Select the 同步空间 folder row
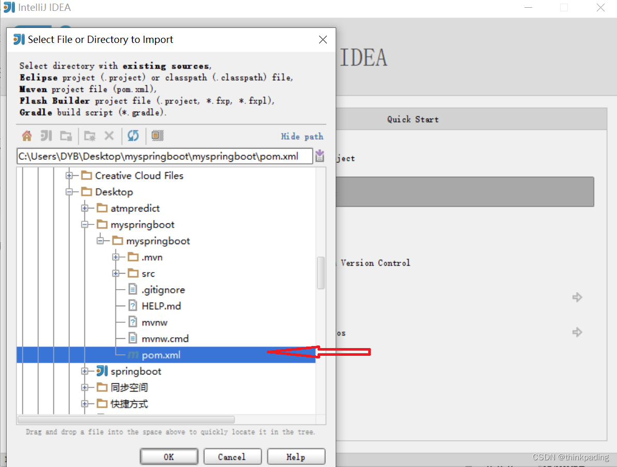Screen dimensions: 617x467 129,387
